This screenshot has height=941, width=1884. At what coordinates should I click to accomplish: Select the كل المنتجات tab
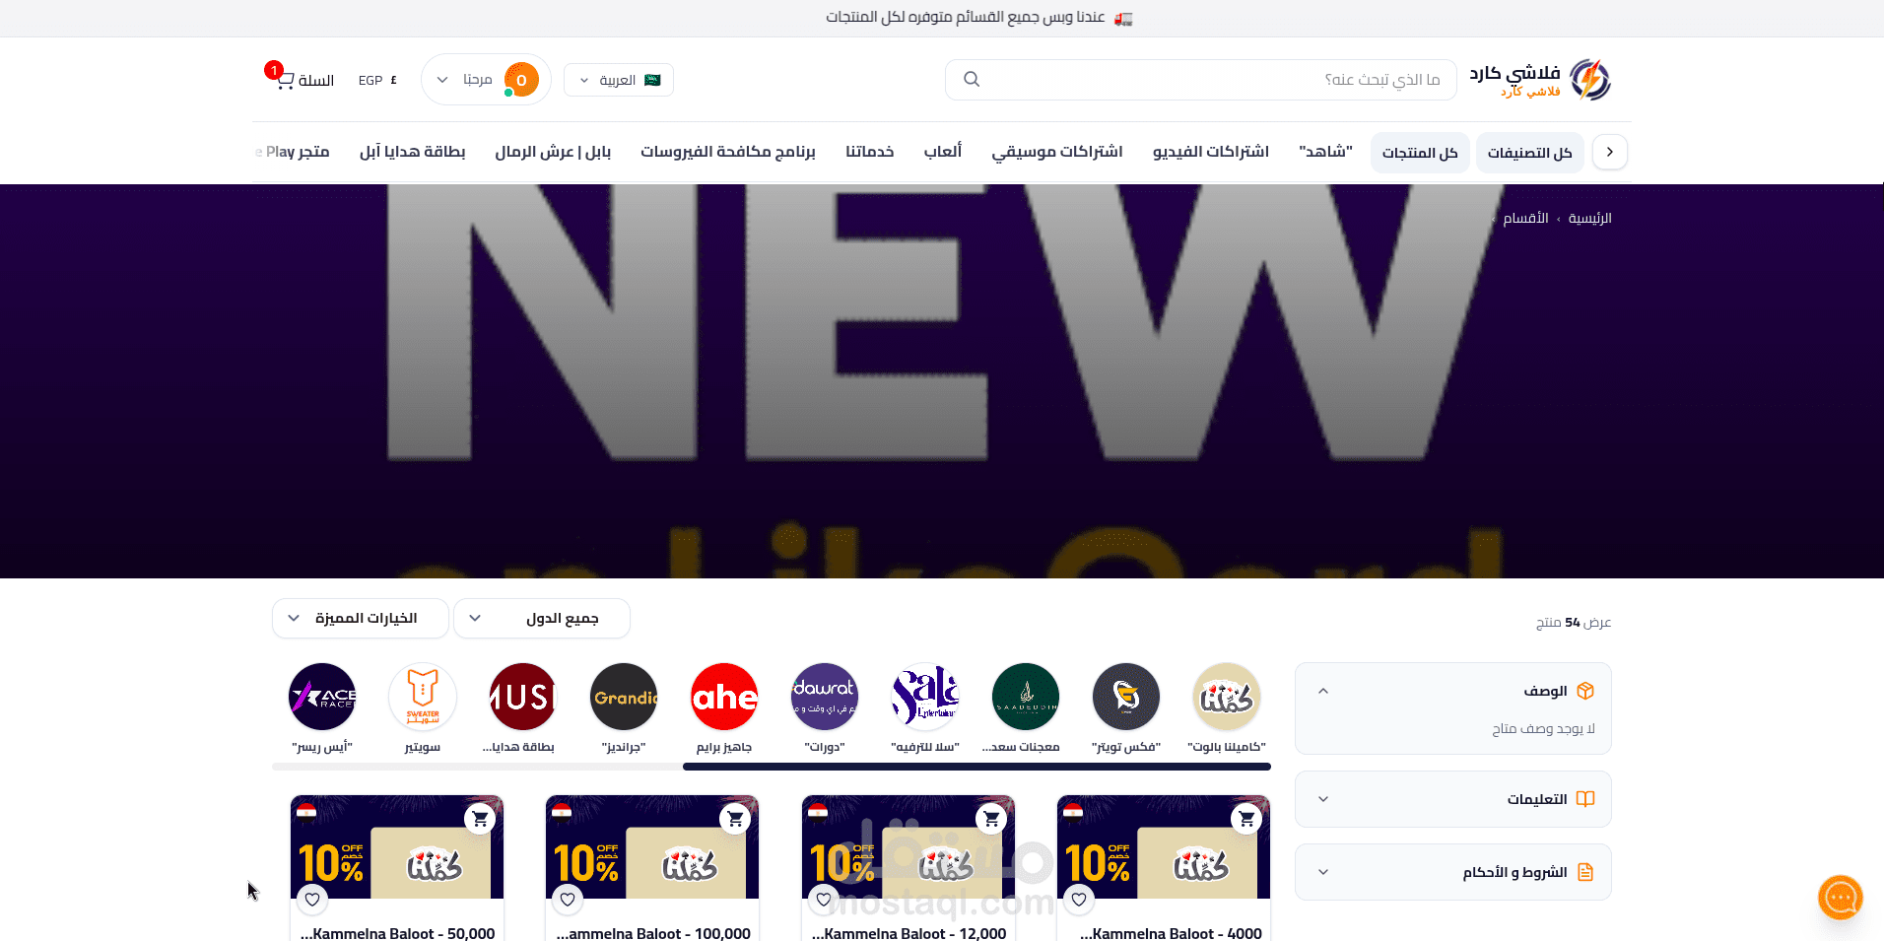pos(1420,153)
